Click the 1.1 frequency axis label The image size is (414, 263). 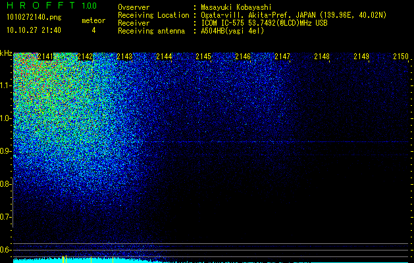5,85
